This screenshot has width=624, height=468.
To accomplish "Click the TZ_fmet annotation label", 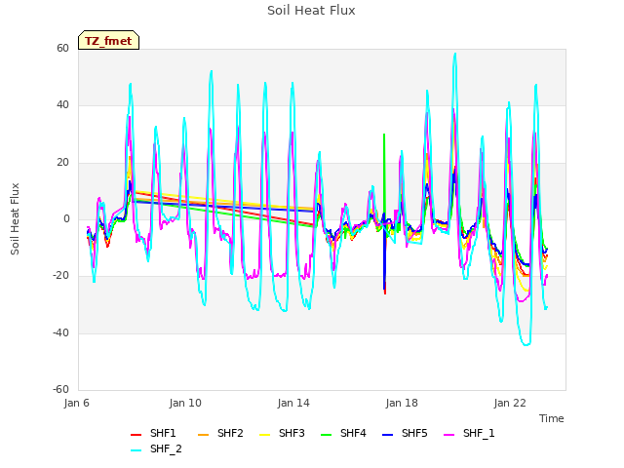I will 108,40.
